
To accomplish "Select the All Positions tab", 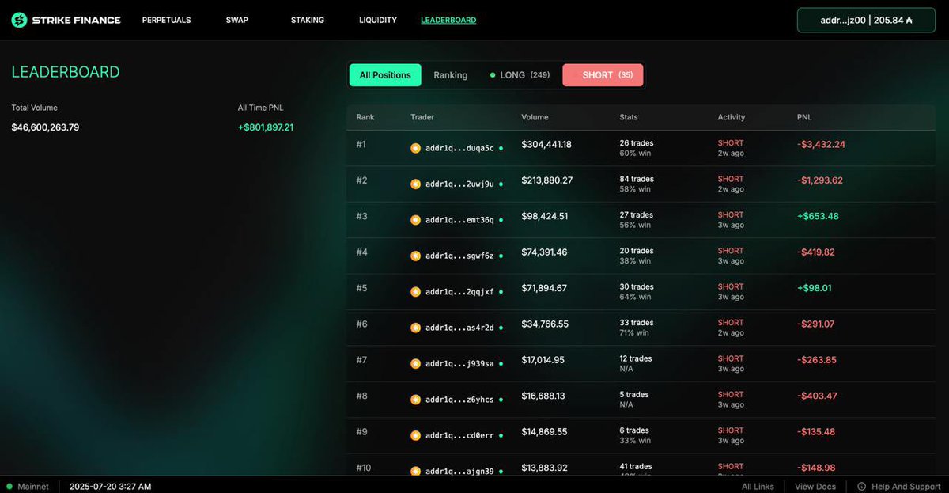I will click(385, 75).
